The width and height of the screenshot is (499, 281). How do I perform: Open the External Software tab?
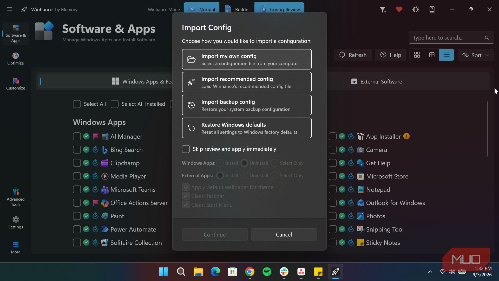376,82
